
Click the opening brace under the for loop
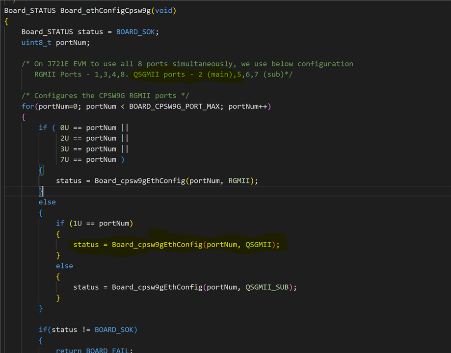pos(24,117)
